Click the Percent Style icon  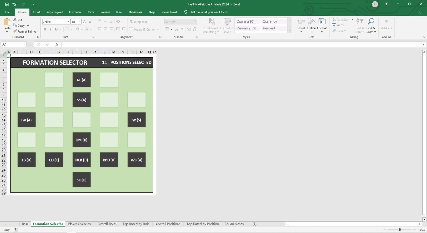(x=176, y=29)
